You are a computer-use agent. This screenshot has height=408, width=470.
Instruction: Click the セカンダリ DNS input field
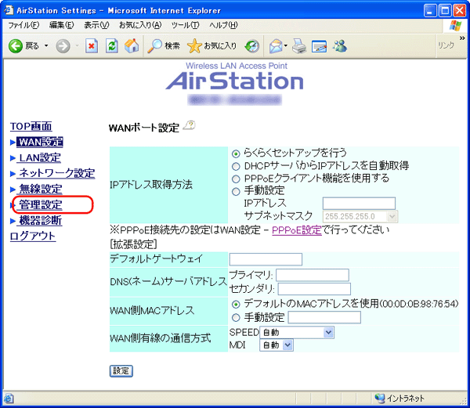(x=314, y=289)
